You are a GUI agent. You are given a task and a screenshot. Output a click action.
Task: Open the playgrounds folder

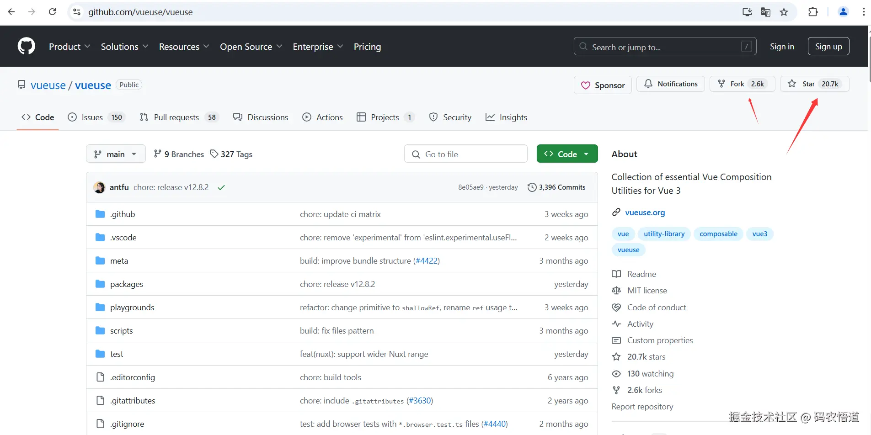(x=132, y=308)
